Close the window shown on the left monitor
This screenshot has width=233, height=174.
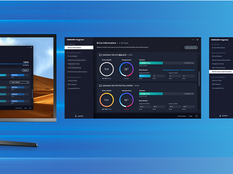31,48
